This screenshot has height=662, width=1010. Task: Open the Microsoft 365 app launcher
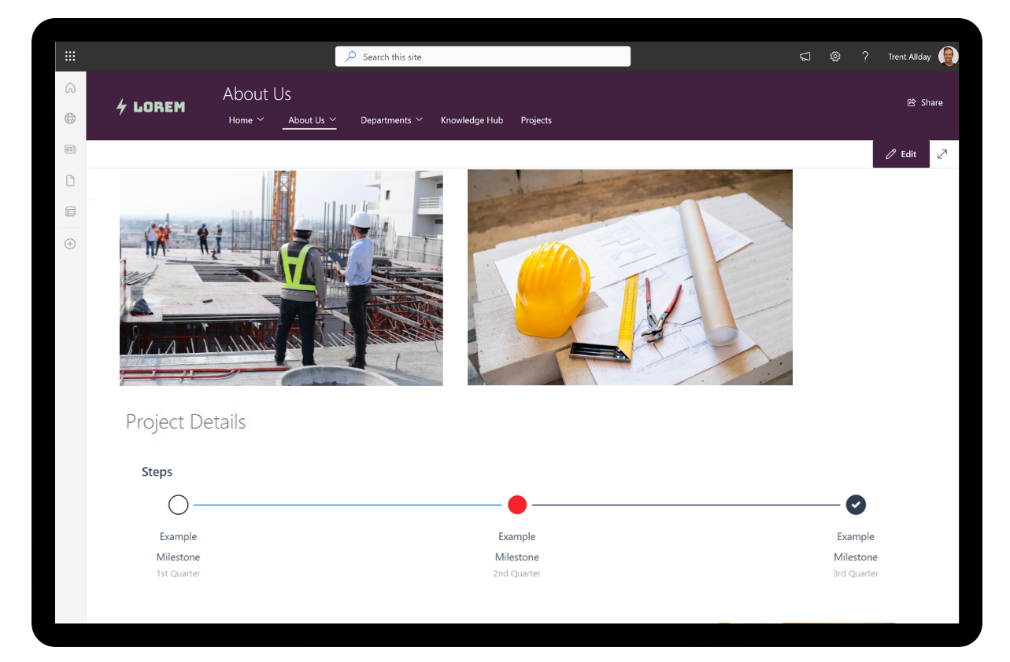pos(70,56)
